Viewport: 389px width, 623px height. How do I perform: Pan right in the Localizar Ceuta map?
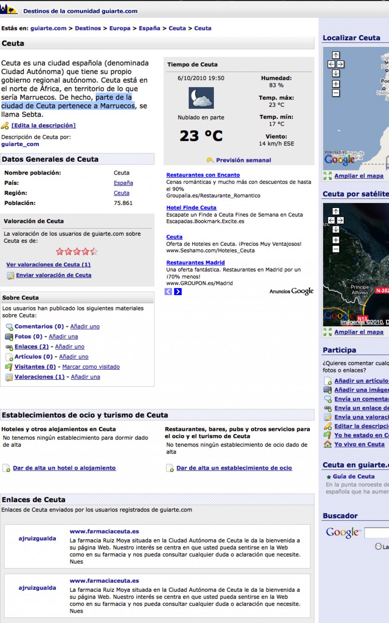click(340, 64)
